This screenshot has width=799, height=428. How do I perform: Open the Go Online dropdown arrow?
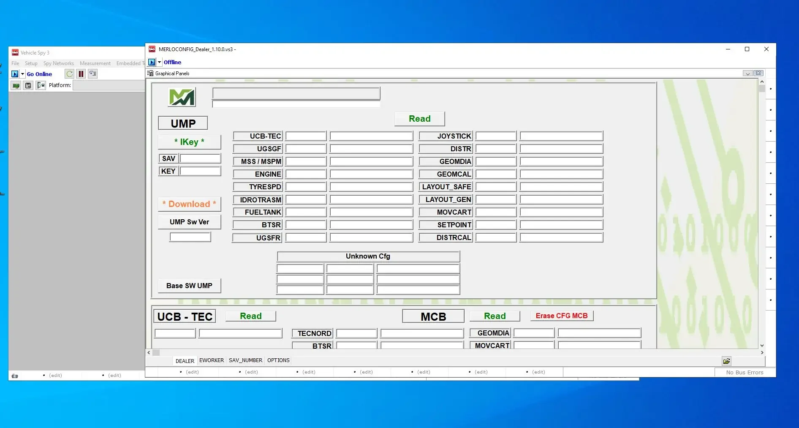[23, 74]
